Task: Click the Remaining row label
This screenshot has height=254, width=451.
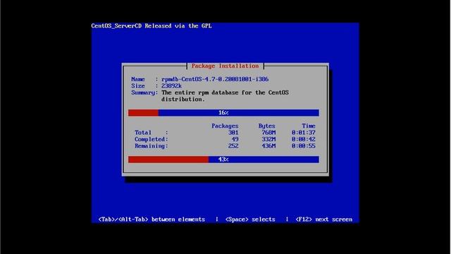Action: (x=152, y=146)
